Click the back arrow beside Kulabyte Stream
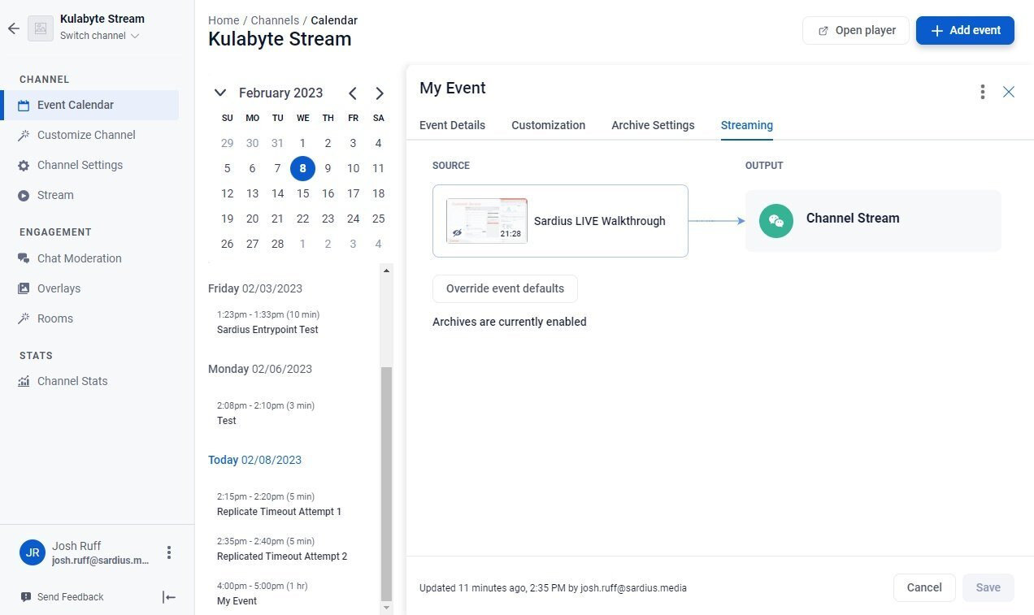The width and height of the screenshot is (1034, 615). point(13,28)
